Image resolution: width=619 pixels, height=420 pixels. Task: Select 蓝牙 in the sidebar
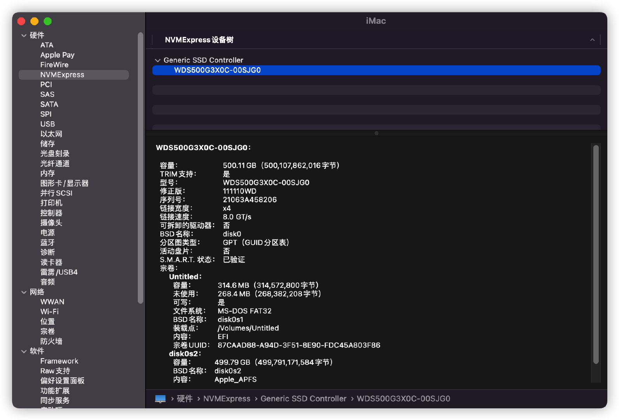(x=47, y=243)
